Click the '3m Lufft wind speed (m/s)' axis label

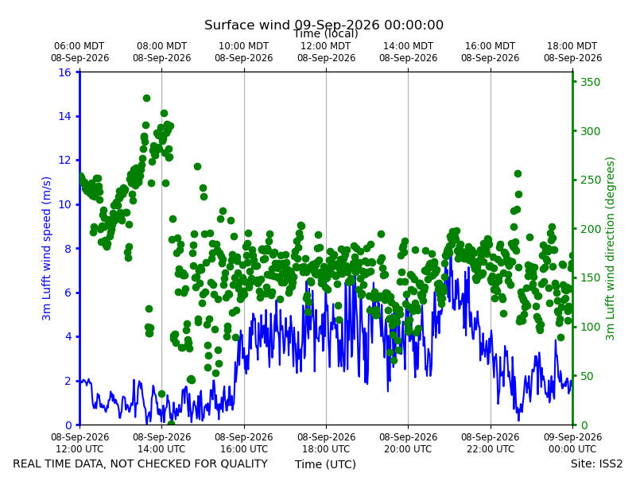click(47, 248)
